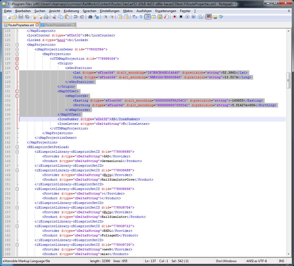This screenshot has width=294, height=266.
Task: Switch to the inactive RouteProperties.xml tab
Action: (58, 25)
